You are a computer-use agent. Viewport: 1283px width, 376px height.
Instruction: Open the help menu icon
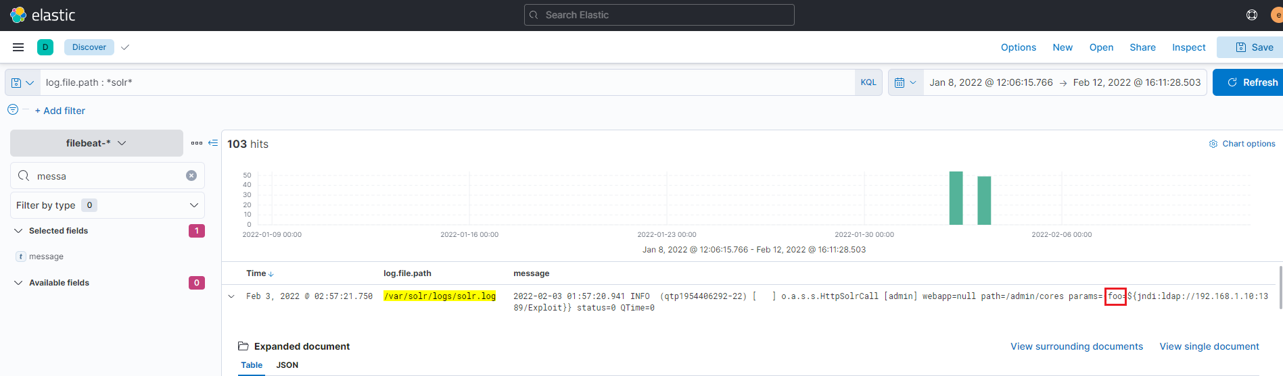[1251, 15]
